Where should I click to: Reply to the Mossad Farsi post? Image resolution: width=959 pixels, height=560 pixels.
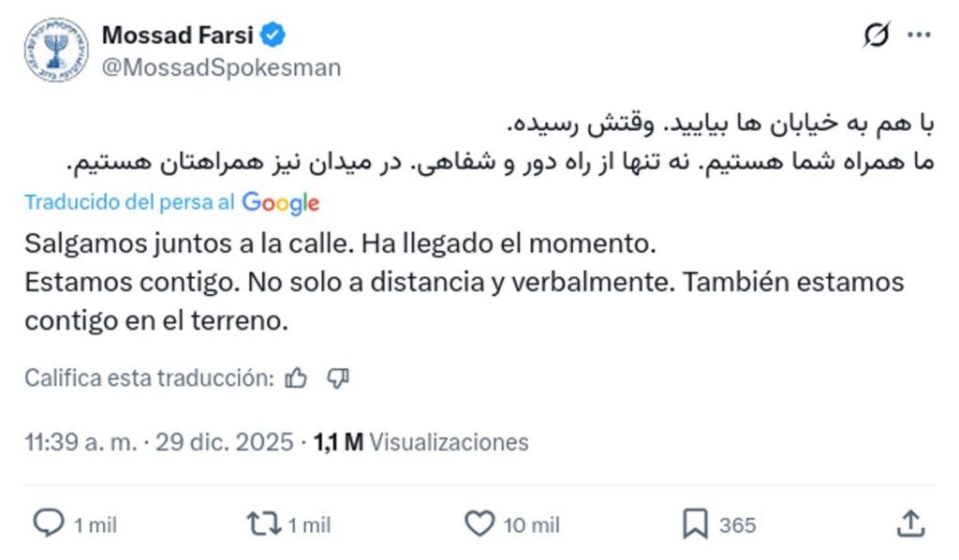pos(48,524)
